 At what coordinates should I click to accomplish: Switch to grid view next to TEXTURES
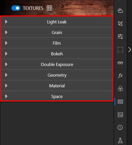49,8
